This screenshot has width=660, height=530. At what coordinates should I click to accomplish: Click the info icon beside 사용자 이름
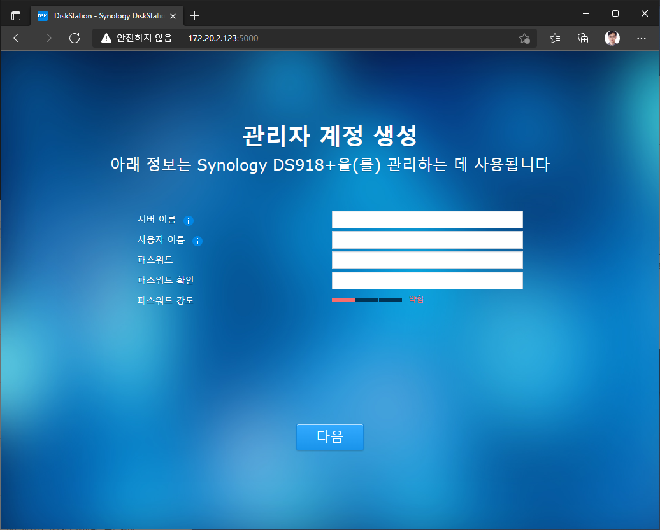click(x=197, y=241)
